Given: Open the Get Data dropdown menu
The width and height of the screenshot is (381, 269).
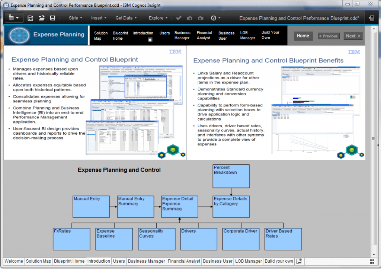Looking at the screenshot, I should [x=126, y=18].
